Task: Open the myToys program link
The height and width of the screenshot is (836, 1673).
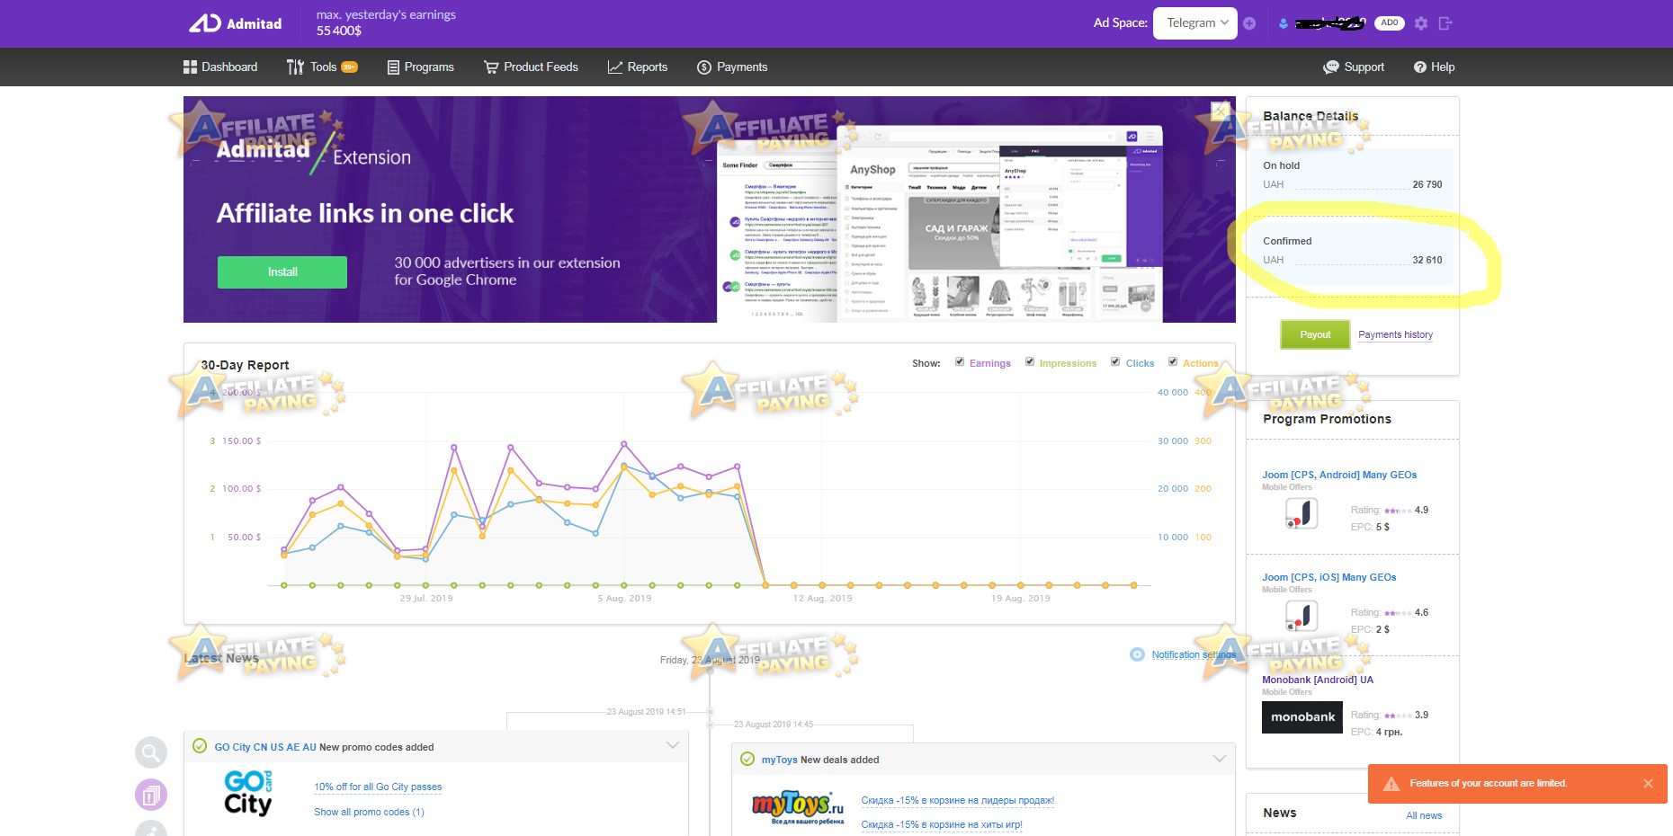Action: 780,760
